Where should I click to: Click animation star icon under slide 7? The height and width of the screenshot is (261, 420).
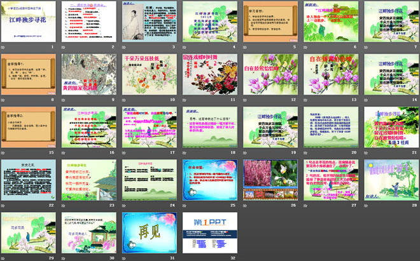coord(366,47)
